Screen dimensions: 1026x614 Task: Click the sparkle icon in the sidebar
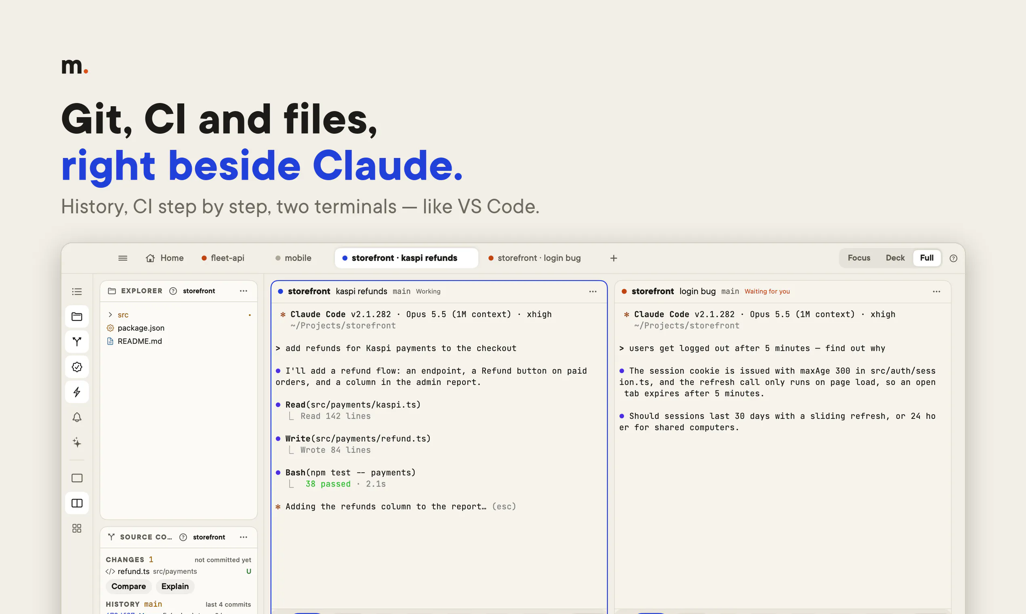77,442
